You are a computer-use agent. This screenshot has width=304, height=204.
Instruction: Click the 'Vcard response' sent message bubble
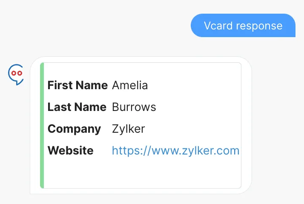coord(243,26)
